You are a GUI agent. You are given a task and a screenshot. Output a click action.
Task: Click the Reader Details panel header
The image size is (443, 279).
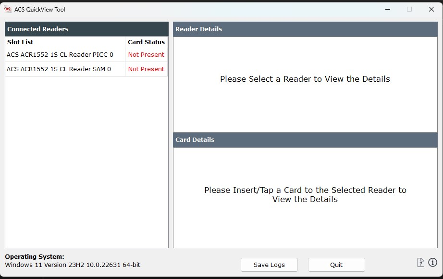tap(305, 29)
